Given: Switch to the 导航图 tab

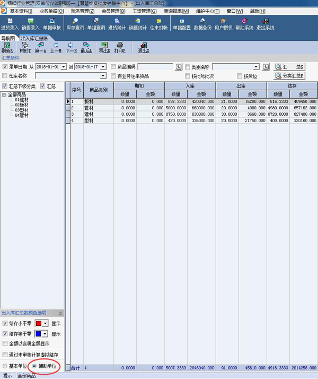Looking at the screenshot, I should click(8, 38).
